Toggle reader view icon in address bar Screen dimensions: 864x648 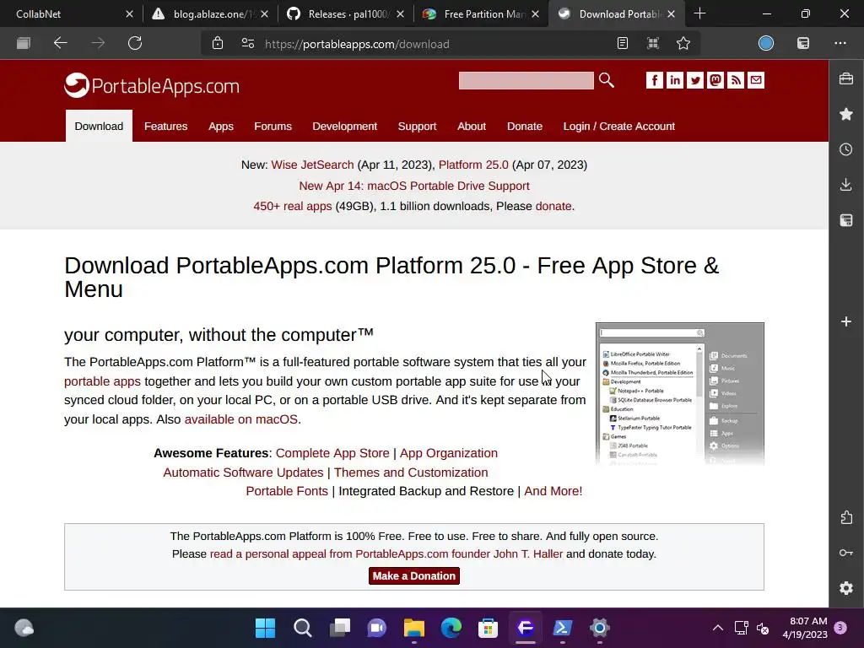pos(623,44)
